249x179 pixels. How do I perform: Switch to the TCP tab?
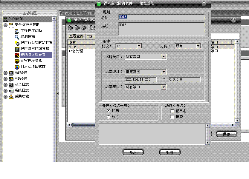90,37
